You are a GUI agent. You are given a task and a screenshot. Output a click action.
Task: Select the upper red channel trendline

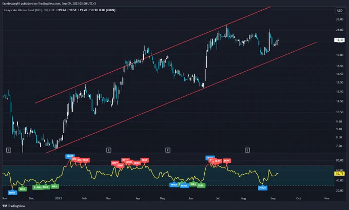point(153,55)
